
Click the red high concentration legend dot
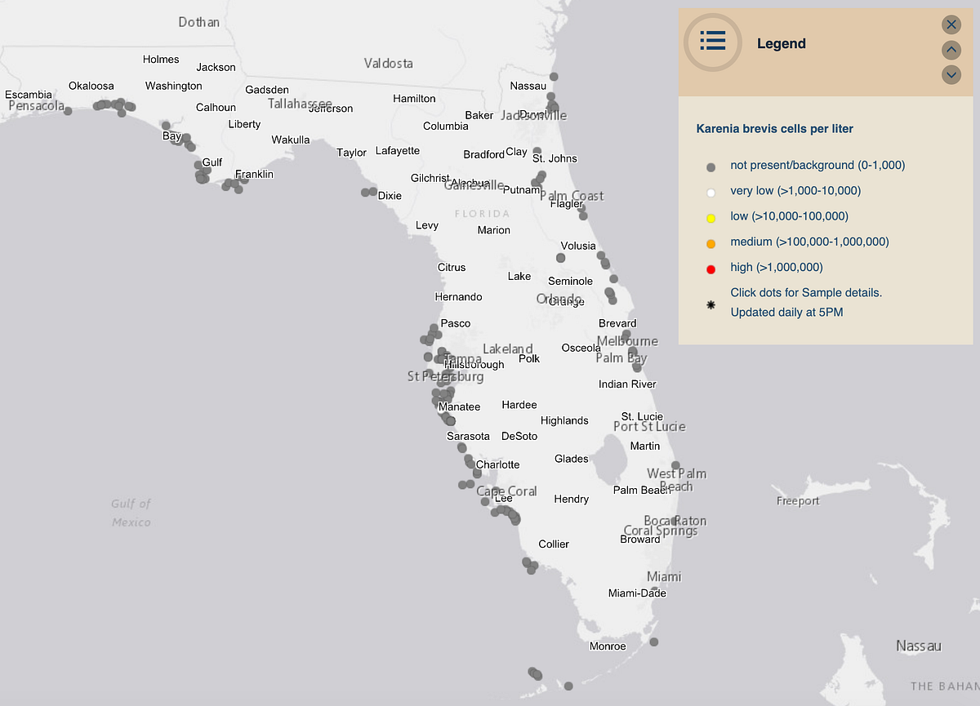click(x=711, y=268)
